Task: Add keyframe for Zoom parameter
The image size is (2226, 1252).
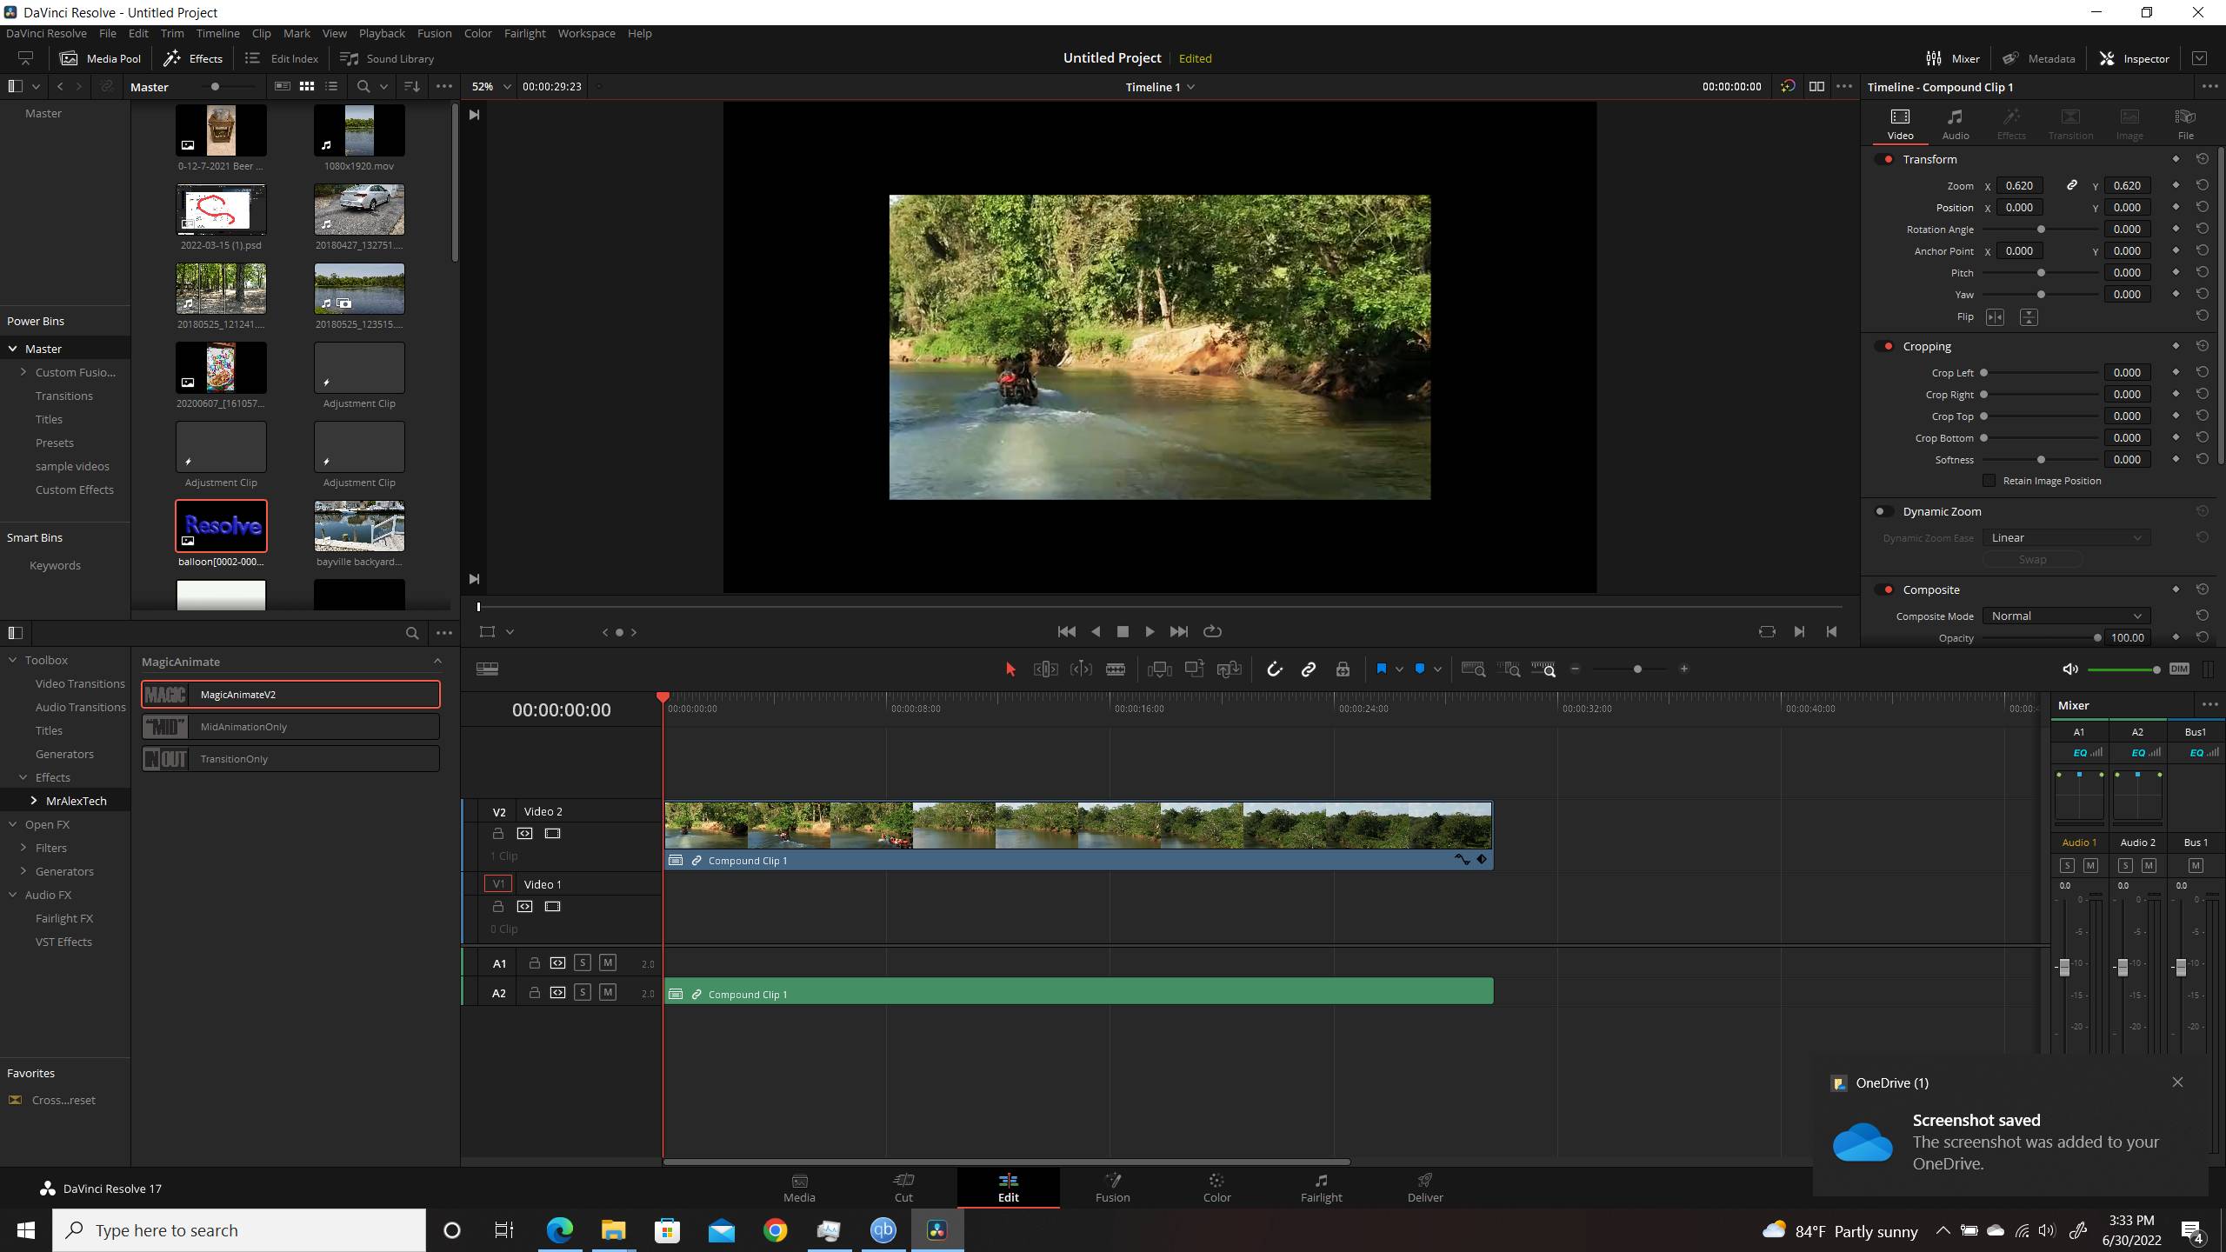Action: point(2176,185)
